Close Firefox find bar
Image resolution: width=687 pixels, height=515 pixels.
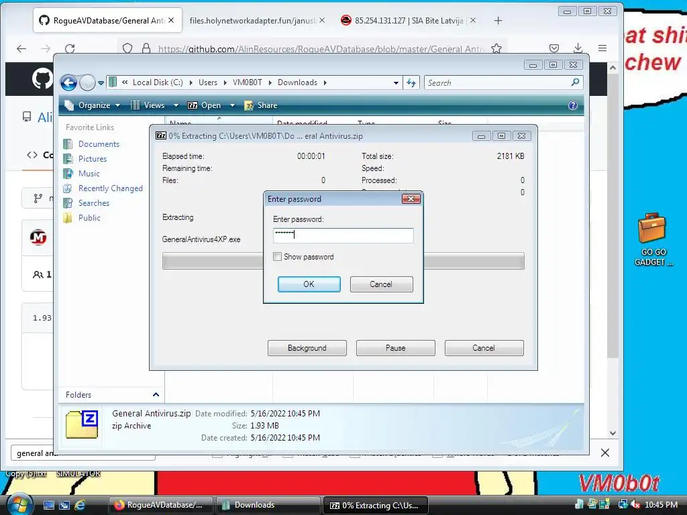(x=605, y=453)
